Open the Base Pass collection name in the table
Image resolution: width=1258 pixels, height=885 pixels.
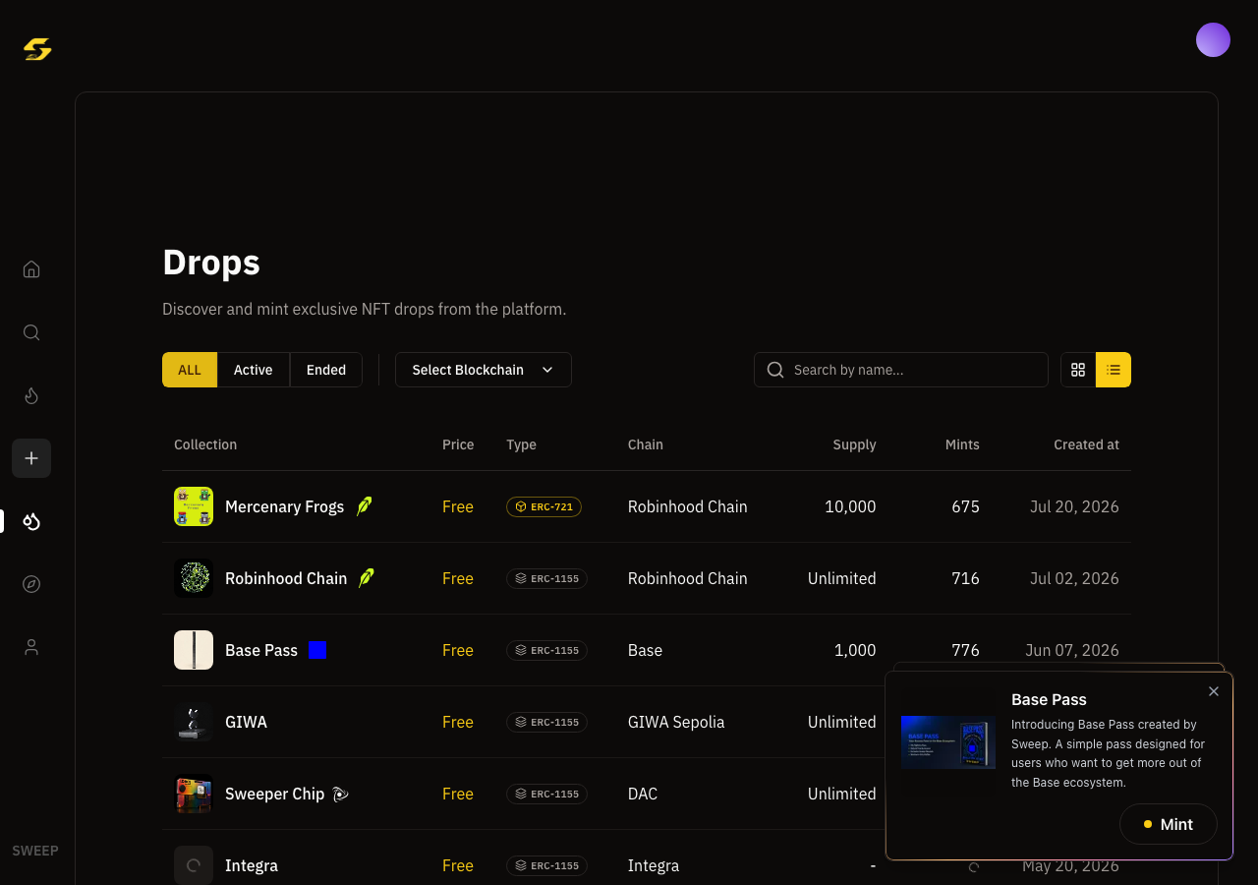[x=261, y=650]
